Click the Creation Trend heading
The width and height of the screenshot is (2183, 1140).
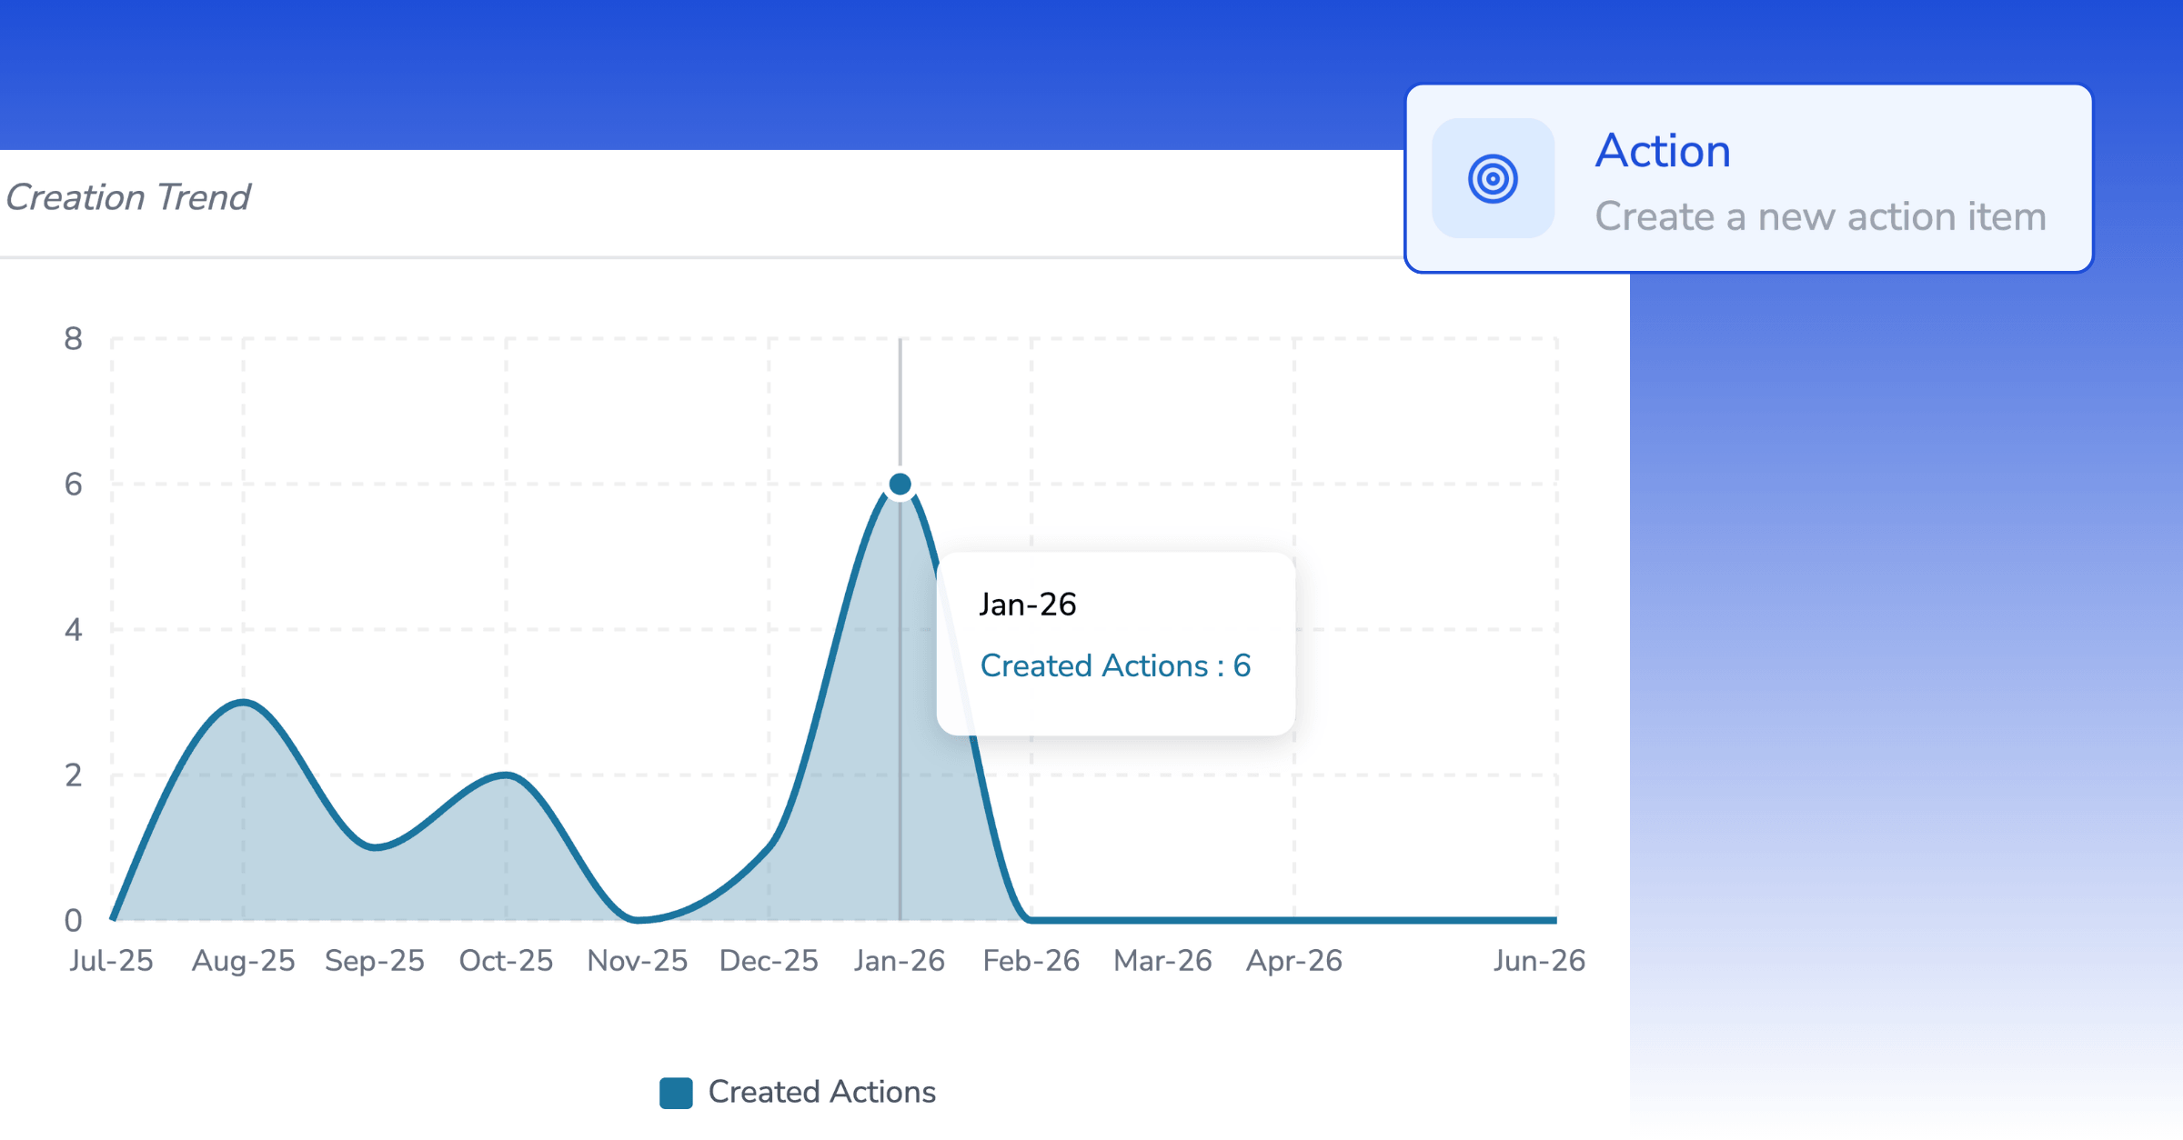point(127,197)
